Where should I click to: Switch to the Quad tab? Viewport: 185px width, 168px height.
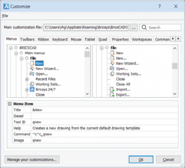click(103, 39)
